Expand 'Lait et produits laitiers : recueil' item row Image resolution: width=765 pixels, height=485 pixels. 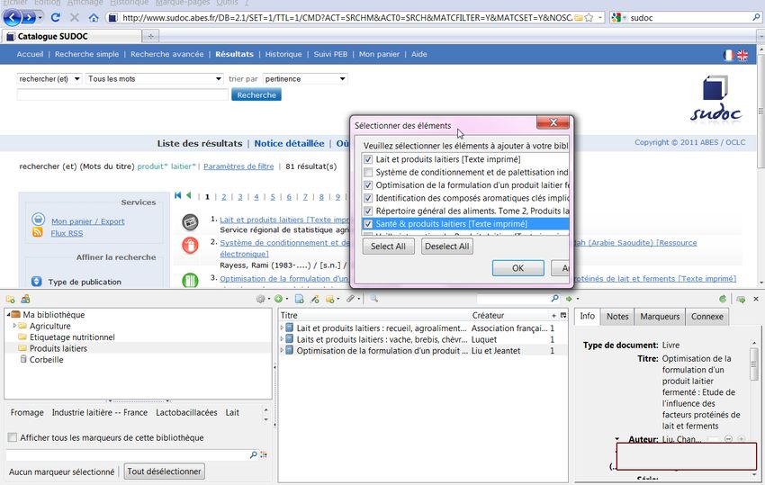[x=282, y=328]
